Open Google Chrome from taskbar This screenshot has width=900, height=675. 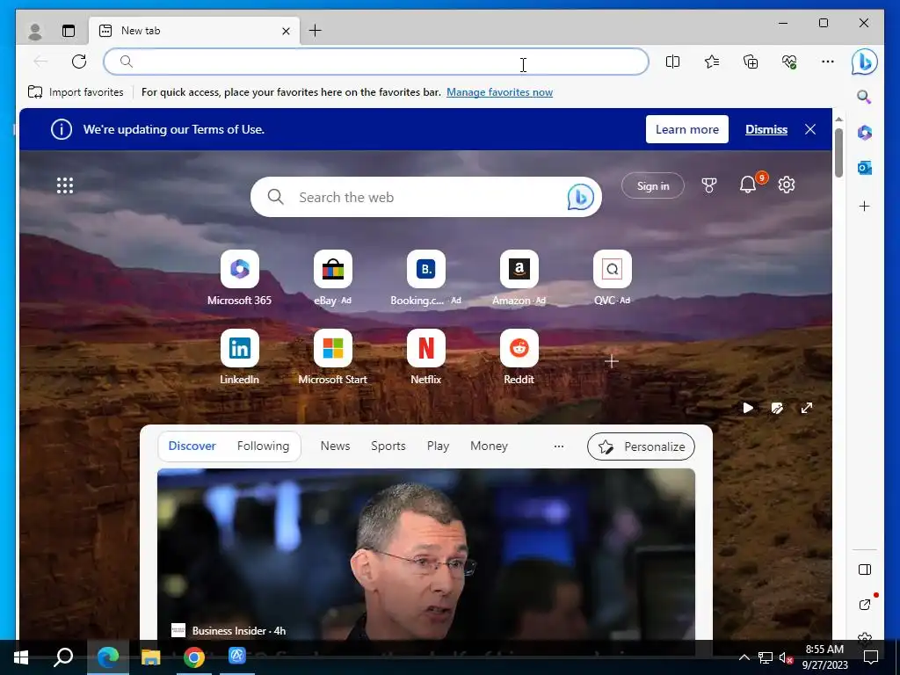pos(194,657)
